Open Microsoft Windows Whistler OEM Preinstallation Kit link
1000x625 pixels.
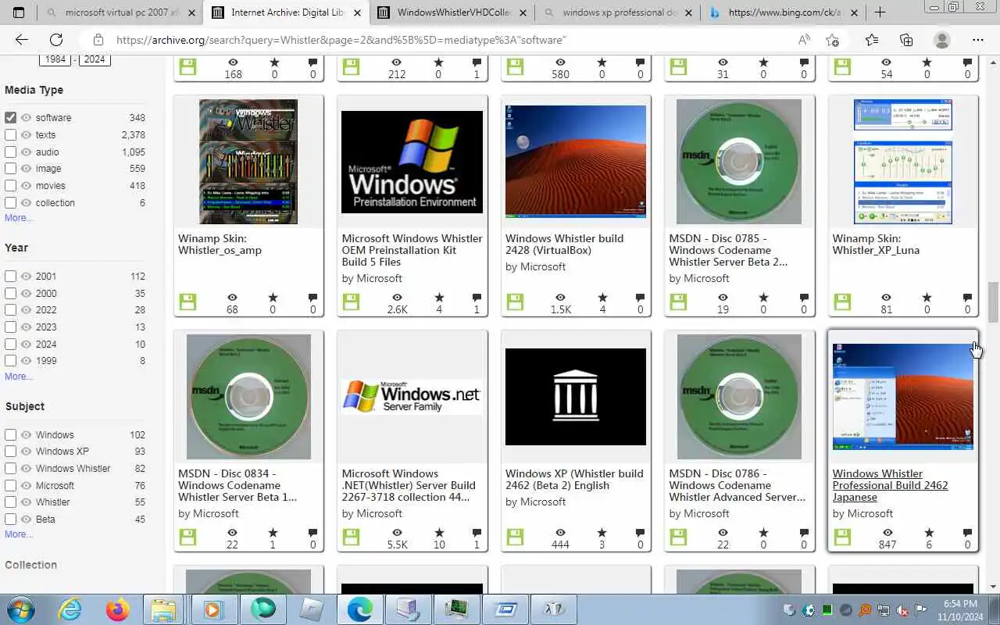point(412,250)
